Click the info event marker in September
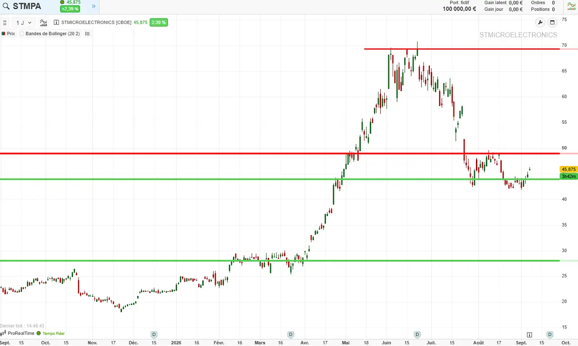This screenshot has height=346, width=578. [529, 335]
